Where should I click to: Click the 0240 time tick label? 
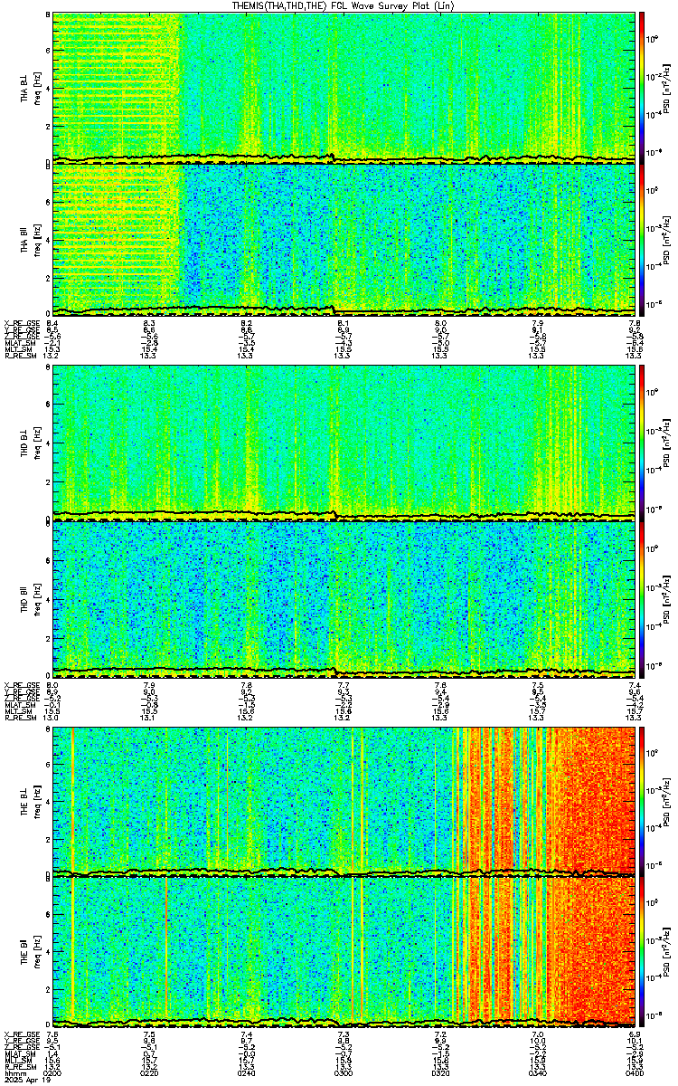pyautogui.click(x=248, y=1072)
